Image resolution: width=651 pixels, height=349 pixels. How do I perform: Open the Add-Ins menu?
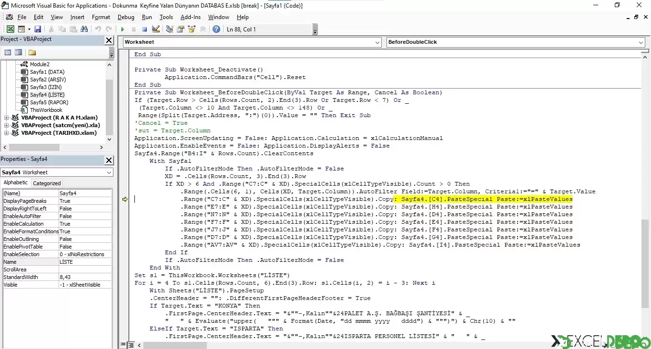pyautogui.click(x=191, y=17)
